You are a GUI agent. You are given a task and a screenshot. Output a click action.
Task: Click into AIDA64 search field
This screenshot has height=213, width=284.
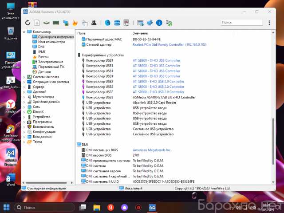click(x=241, y=23)
